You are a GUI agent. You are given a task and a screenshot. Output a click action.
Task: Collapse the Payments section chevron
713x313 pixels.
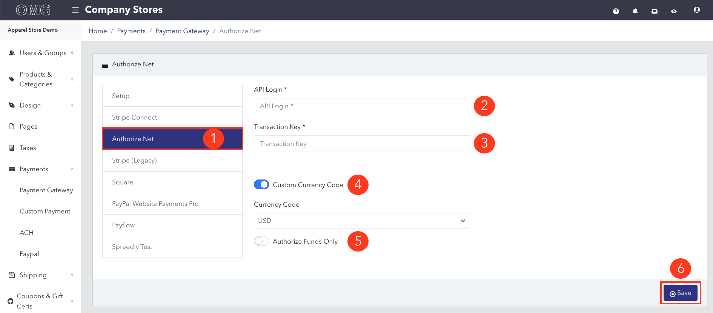[72, 169]
